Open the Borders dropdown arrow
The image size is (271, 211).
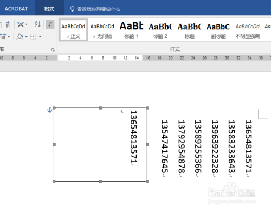coord(40,37)
